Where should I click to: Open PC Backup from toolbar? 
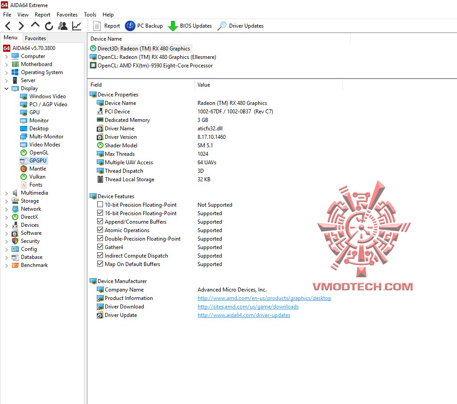point(144,26)
